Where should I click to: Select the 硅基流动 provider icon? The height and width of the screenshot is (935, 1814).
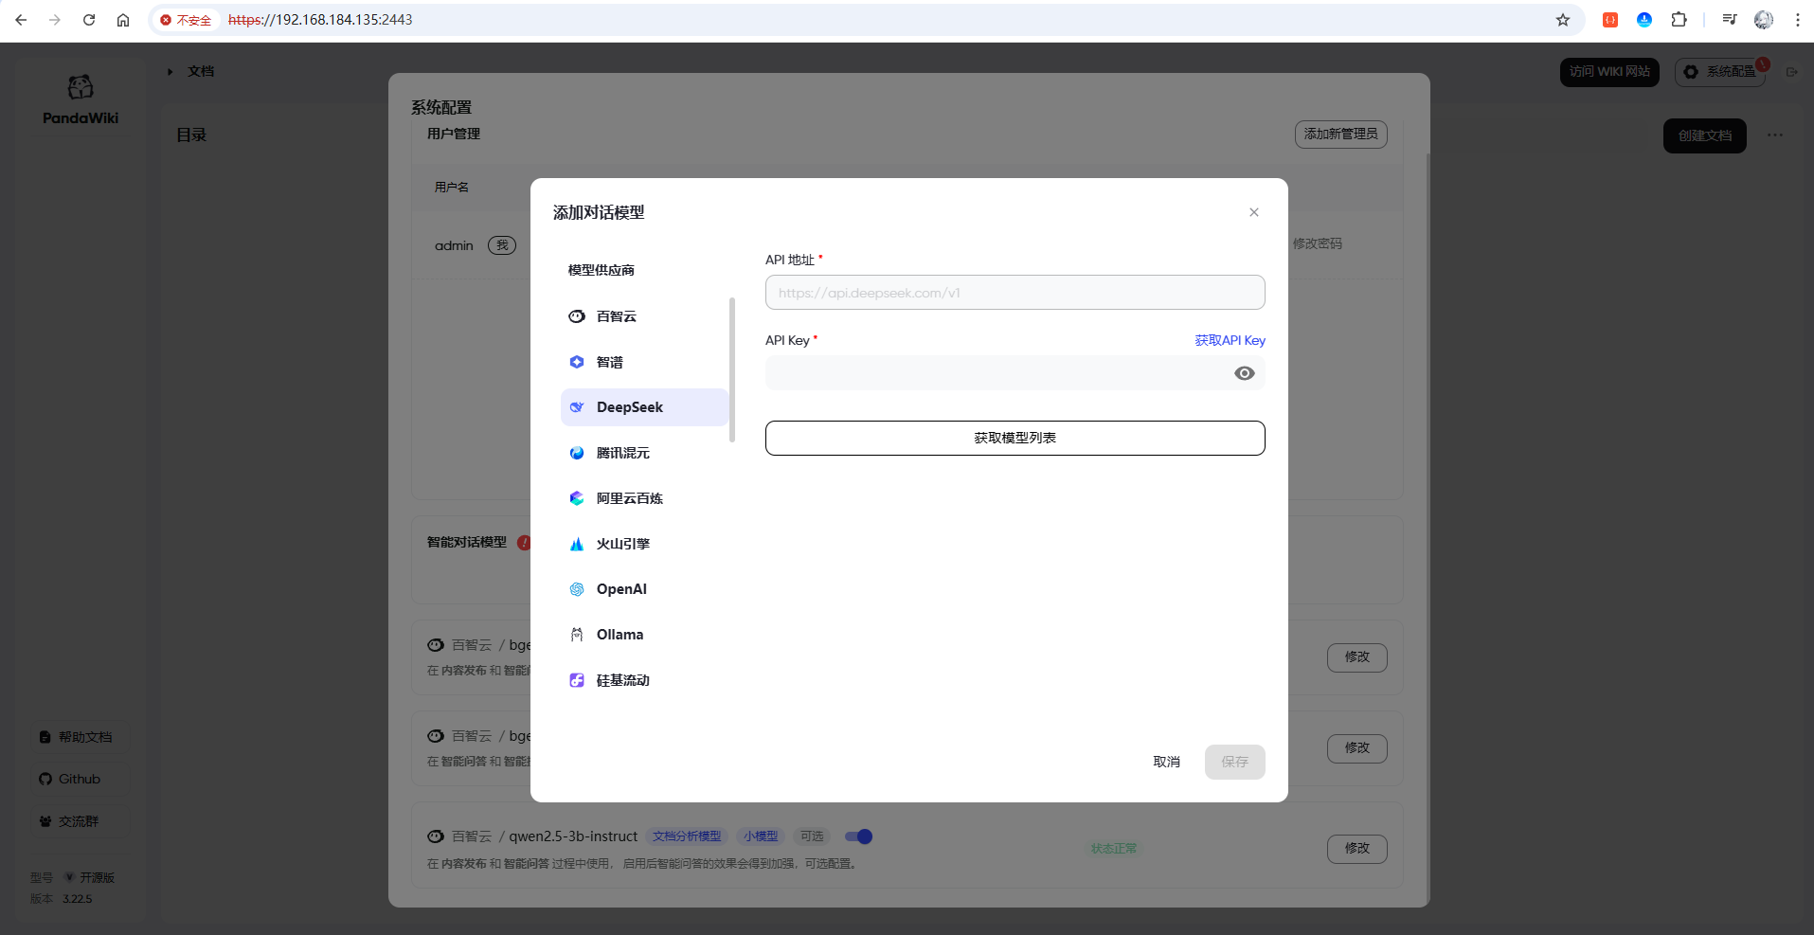577,680
